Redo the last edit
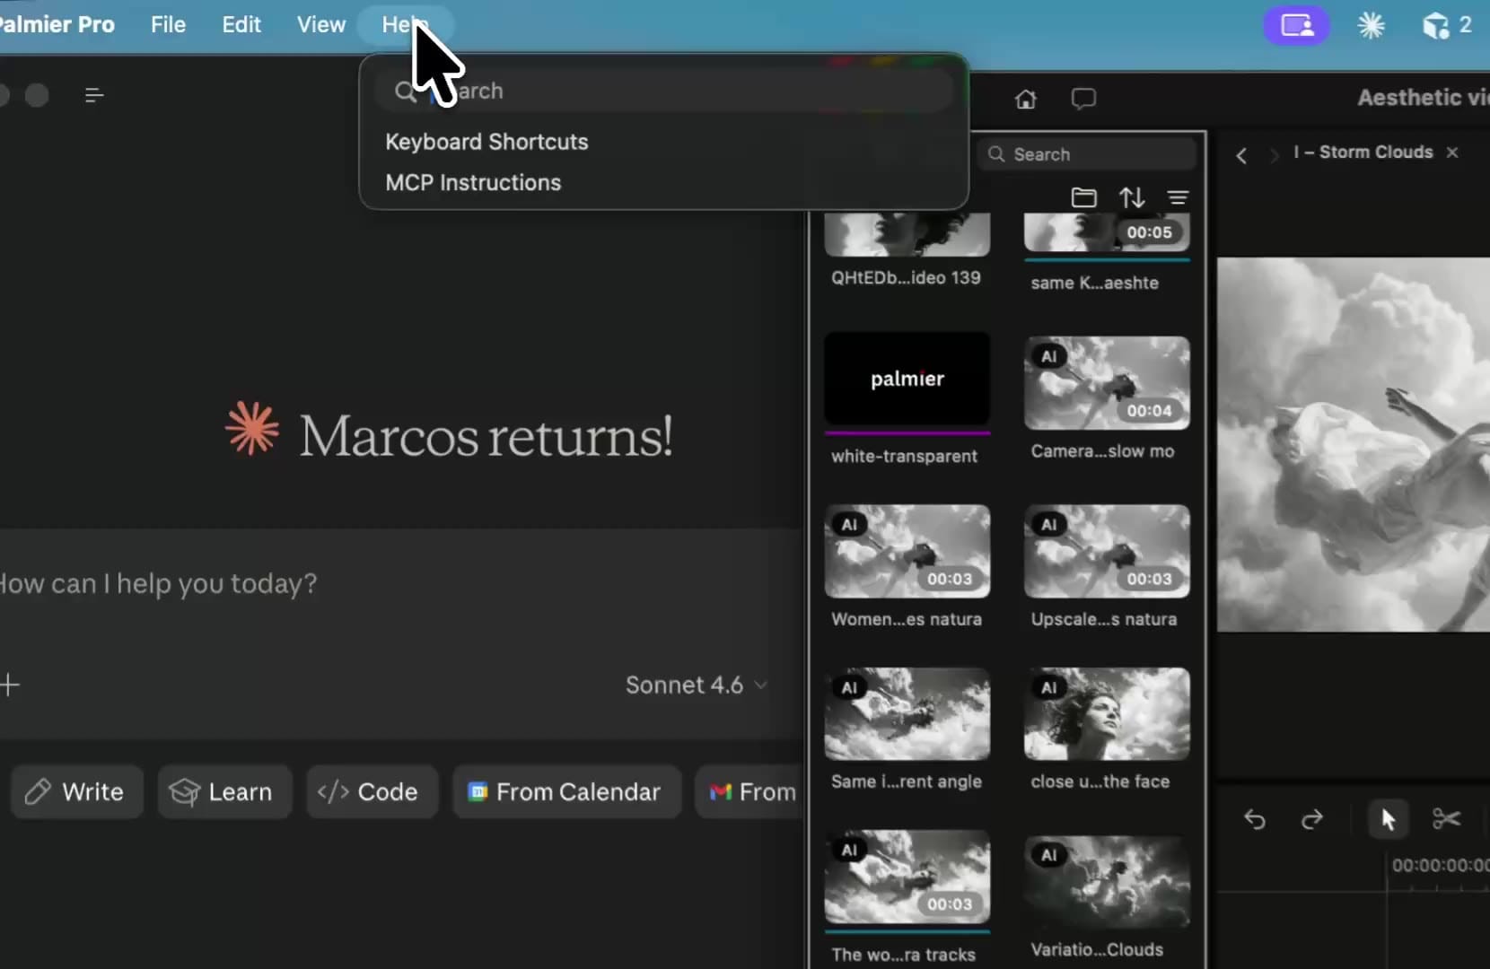Viewport: 1490px width, 969px height. pos(1311,819)
